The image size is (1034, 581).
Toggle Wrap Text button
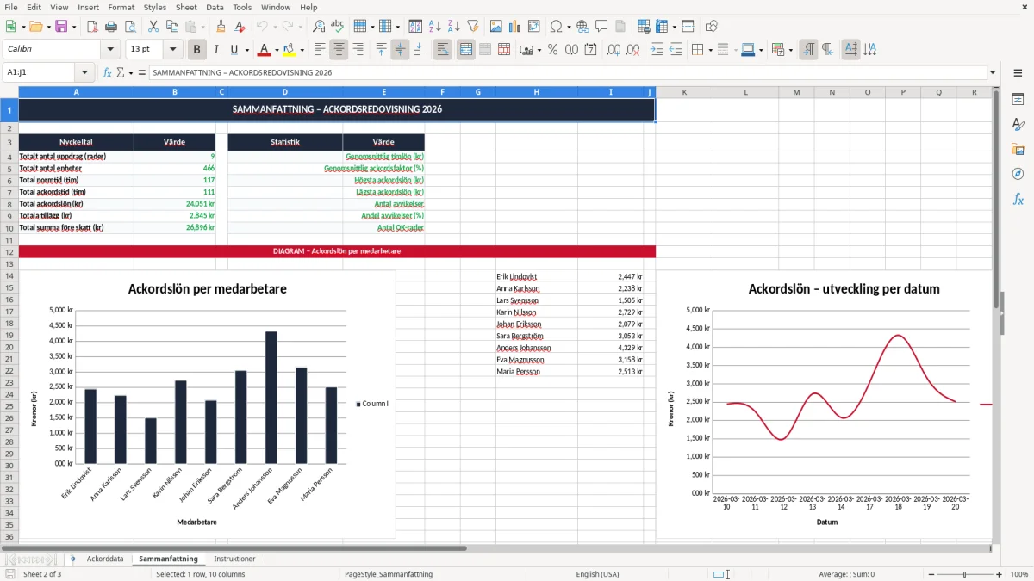(443, 50)
